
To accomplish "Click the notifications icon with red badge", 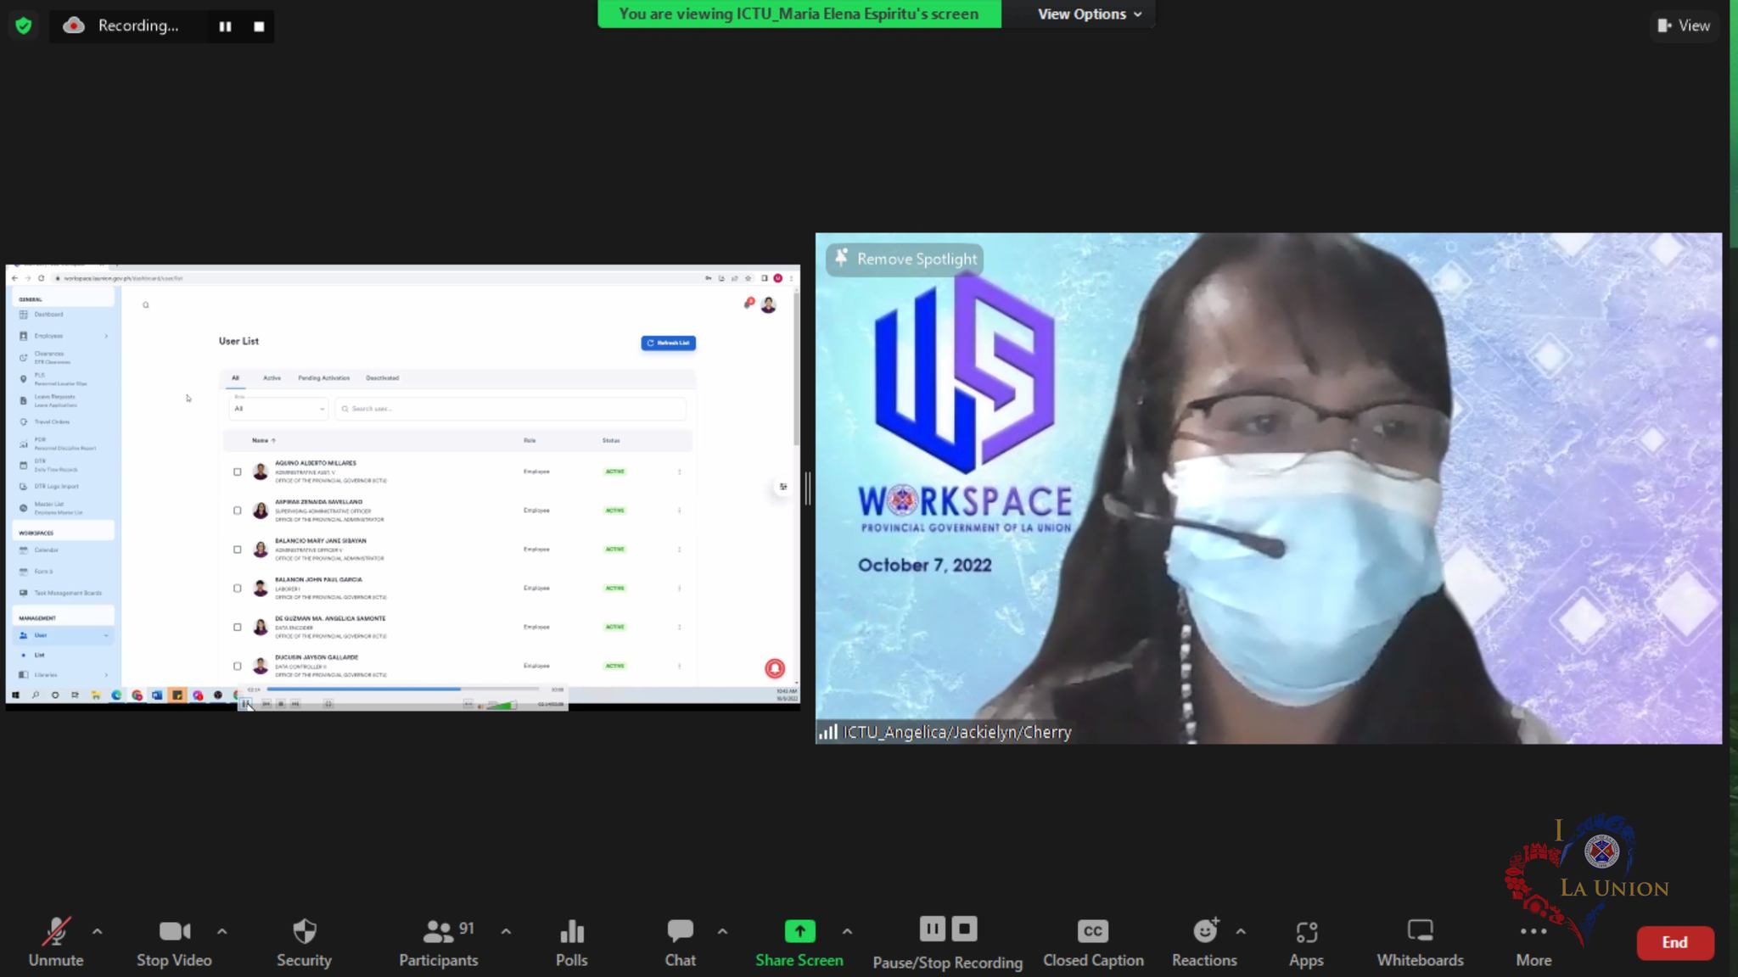I will click(748, 304).
